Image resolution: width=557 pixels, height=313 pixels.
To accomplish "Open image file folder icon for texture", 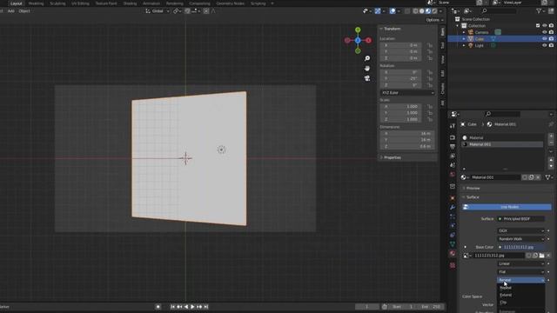I will 541,256.
